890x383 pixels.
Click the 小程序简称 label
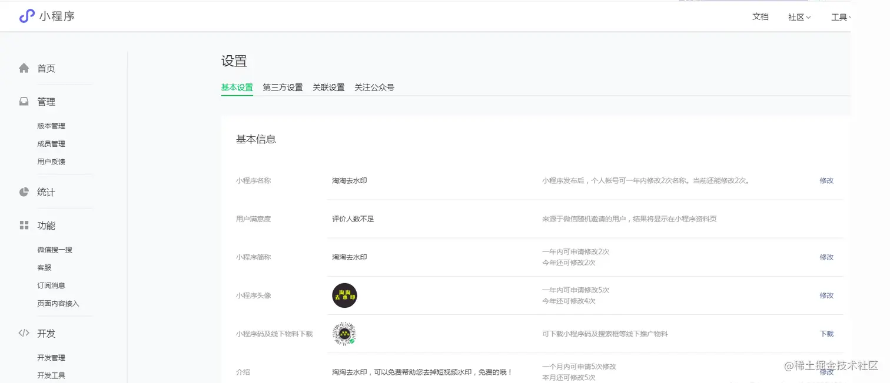254,257
